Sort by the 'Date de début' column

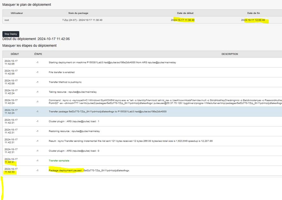pos(184,13)
